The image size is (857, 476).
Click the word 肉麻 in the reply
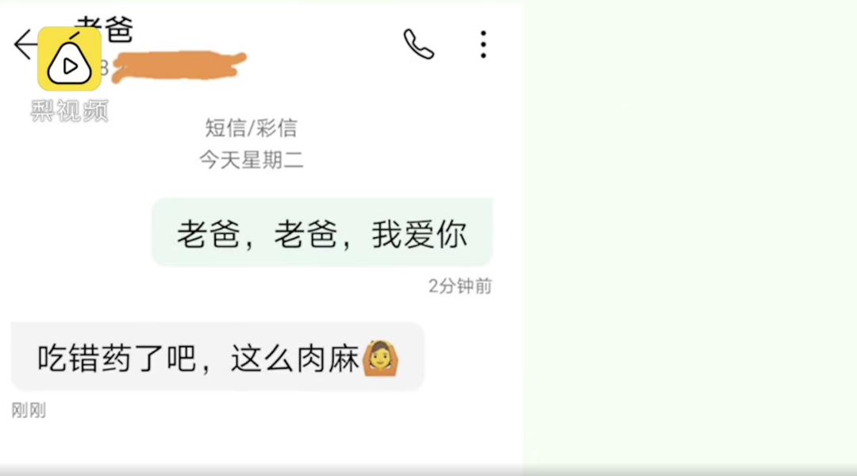tap(328, 359)
